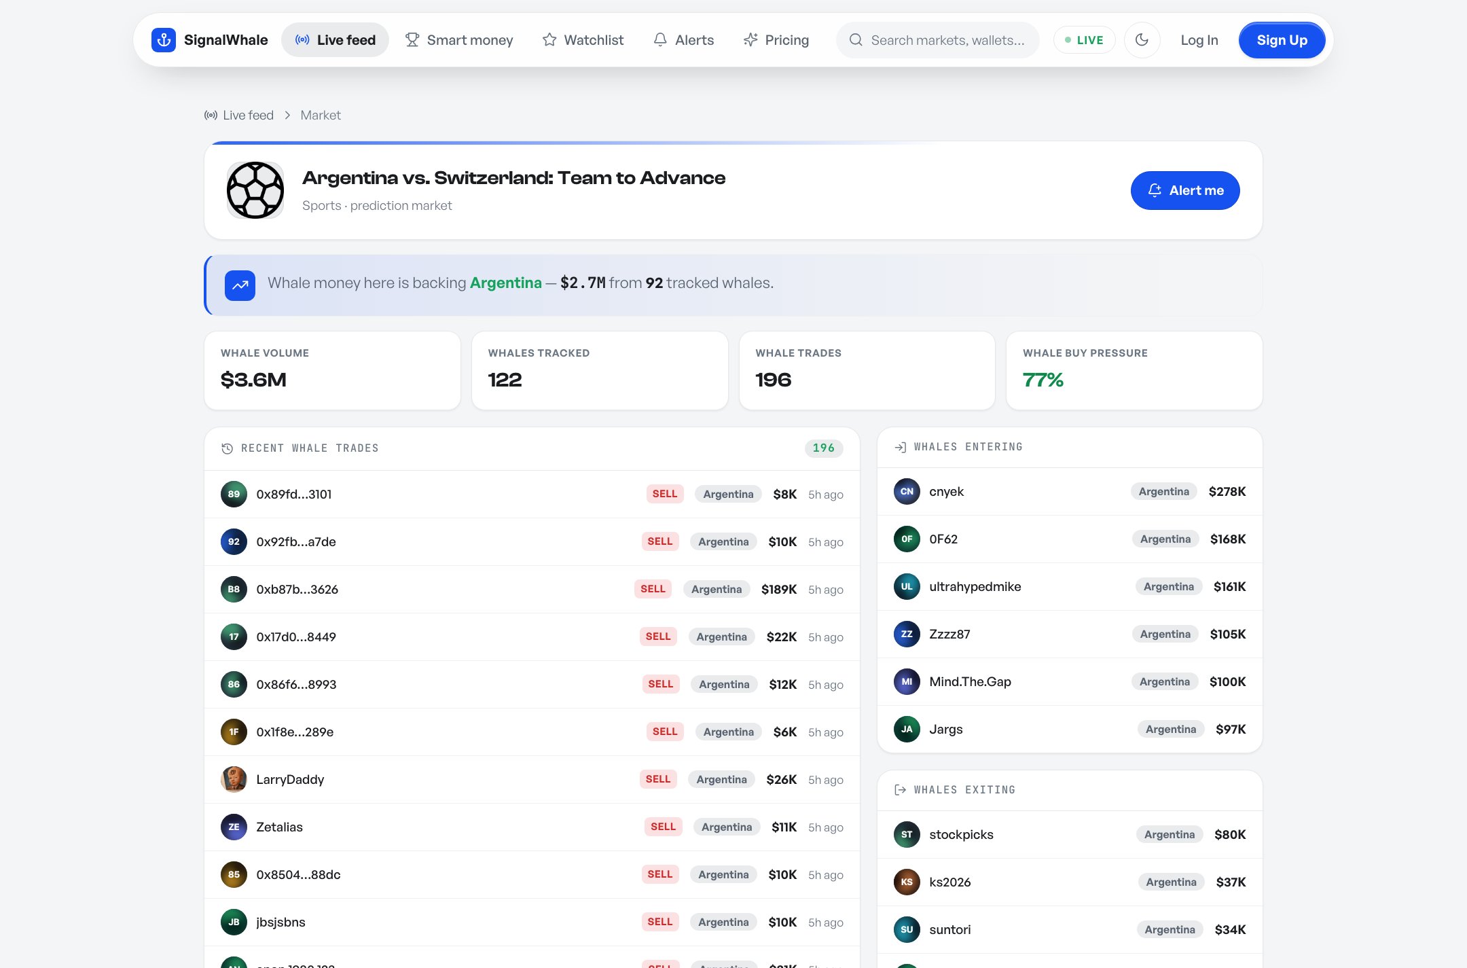
Task: Click the Whales Entering arrow icon
Action: click(900, 447)
